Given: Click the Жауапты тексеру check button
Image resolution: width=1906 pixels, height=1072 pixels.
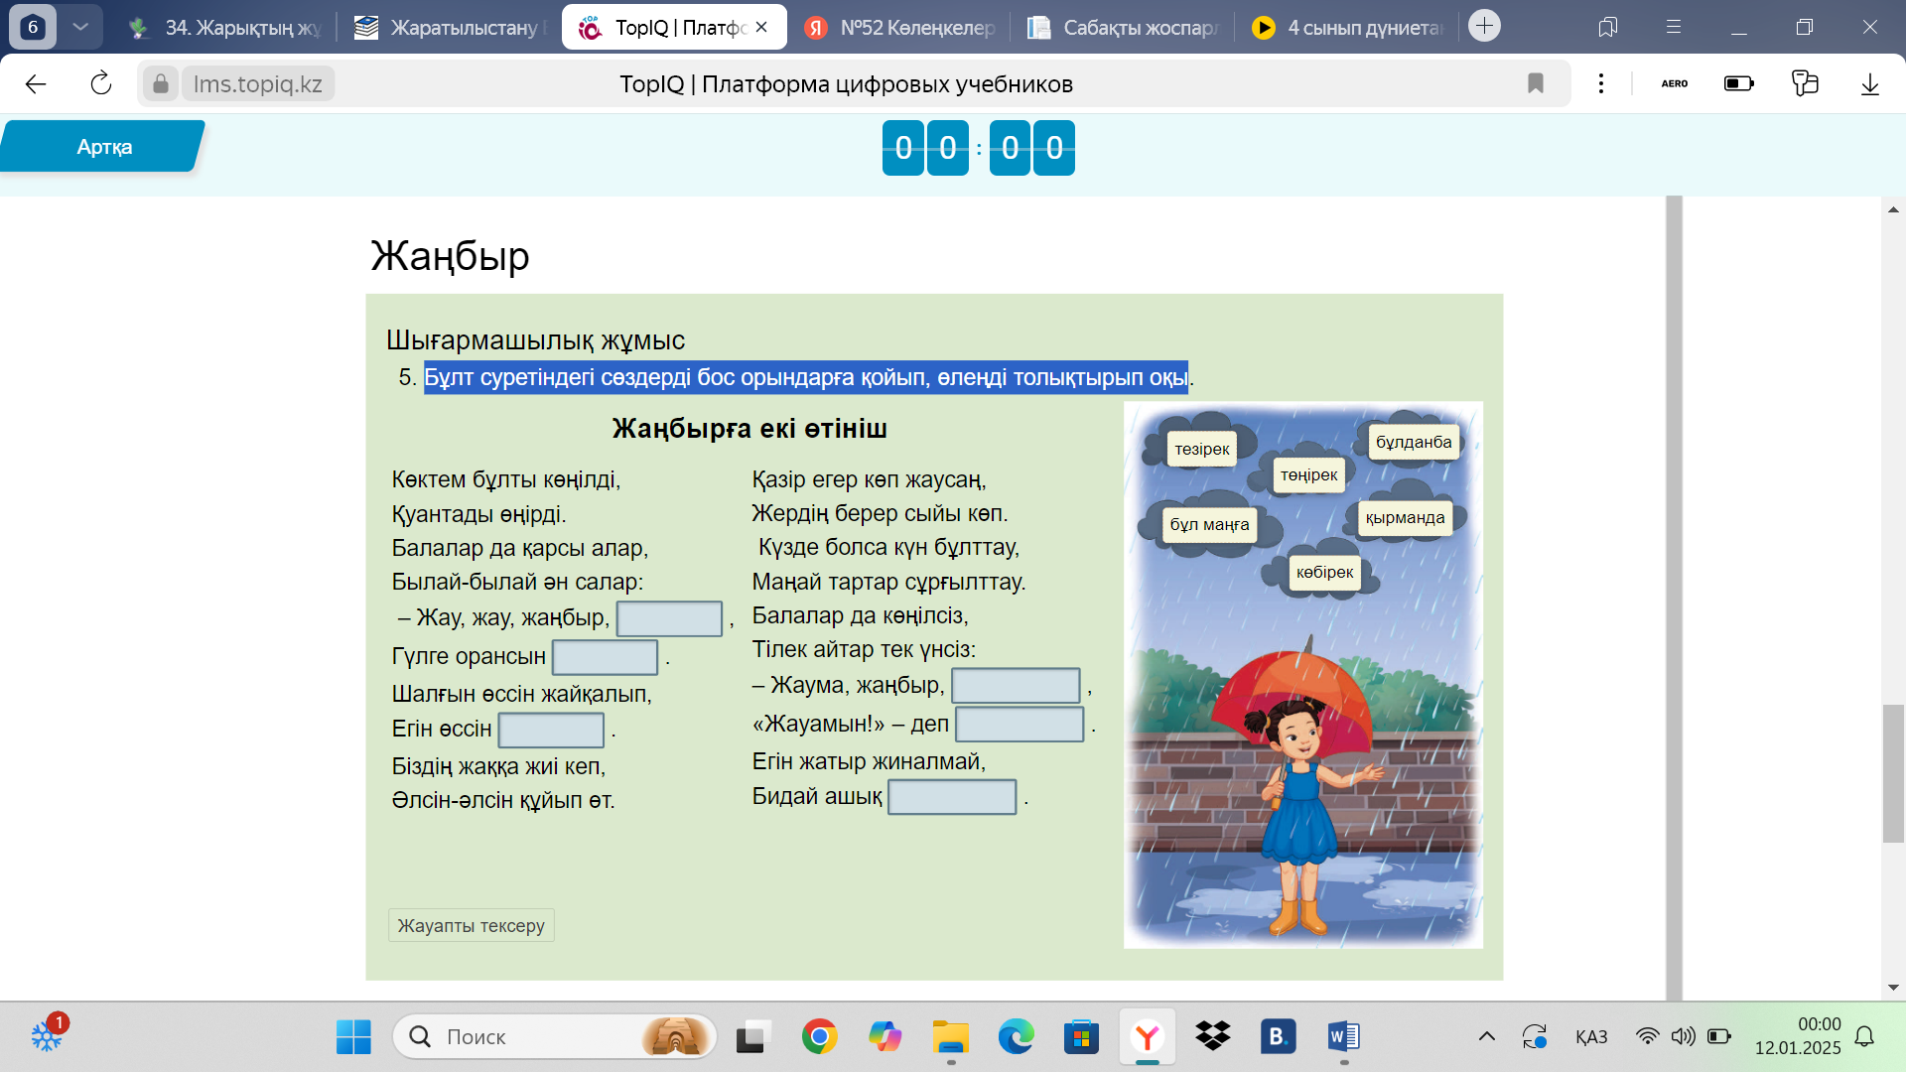Looking at the screenshot, I should tap(471, 925).
